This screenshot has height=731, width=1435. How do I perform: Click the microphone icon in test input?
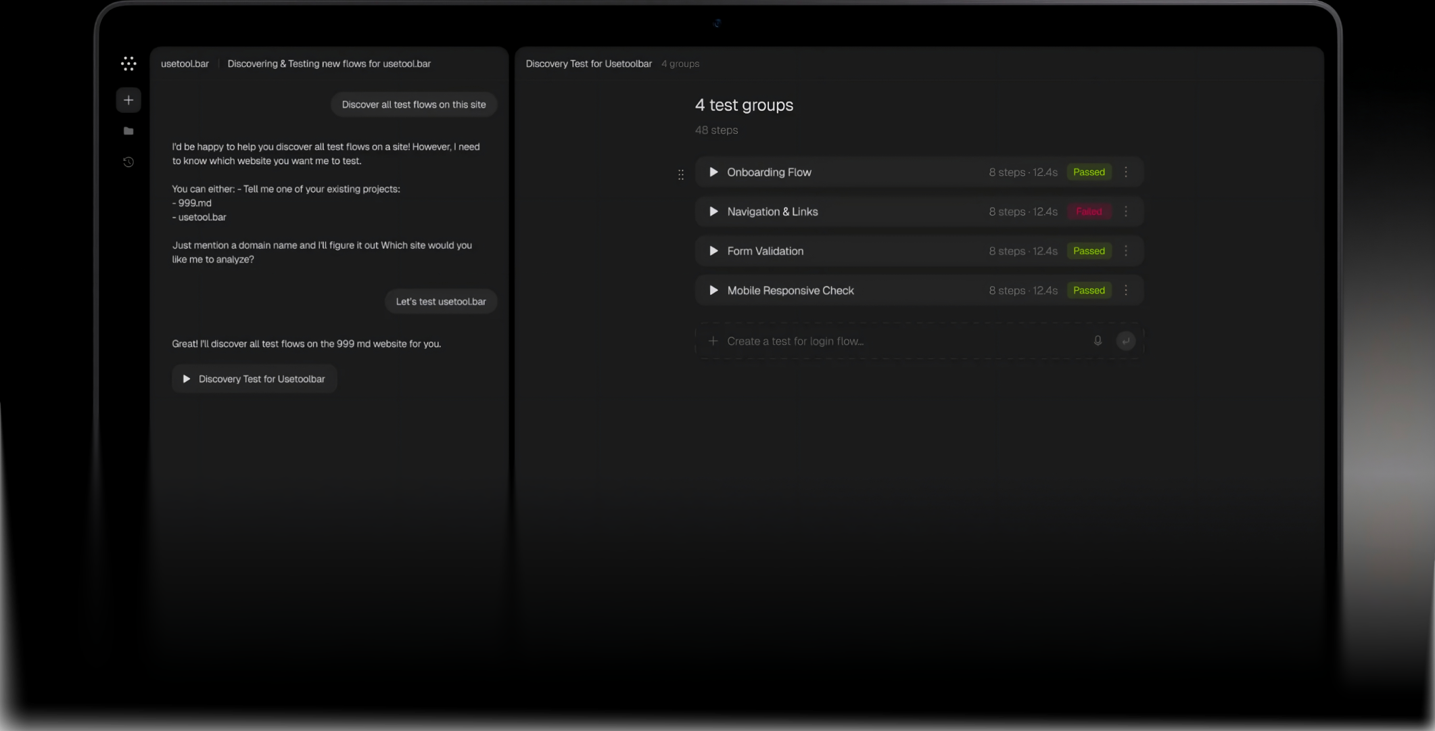pos(1098,341)
